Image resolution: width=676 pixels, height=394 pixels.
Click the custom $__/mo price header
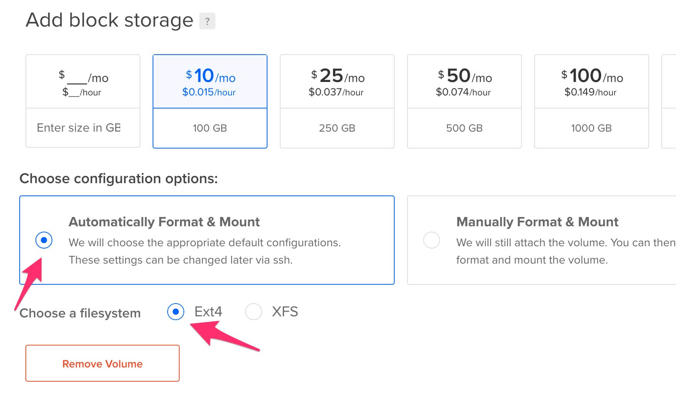tap(83, 82)
